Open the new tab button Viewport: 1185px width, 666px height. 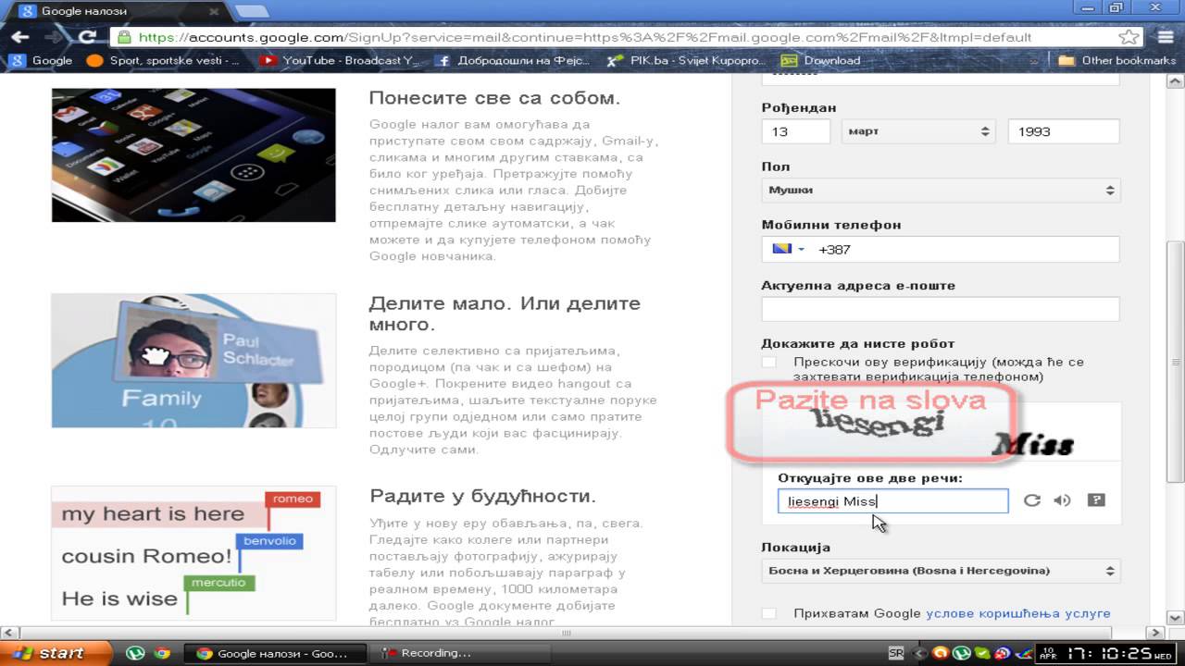click(253, 11)
